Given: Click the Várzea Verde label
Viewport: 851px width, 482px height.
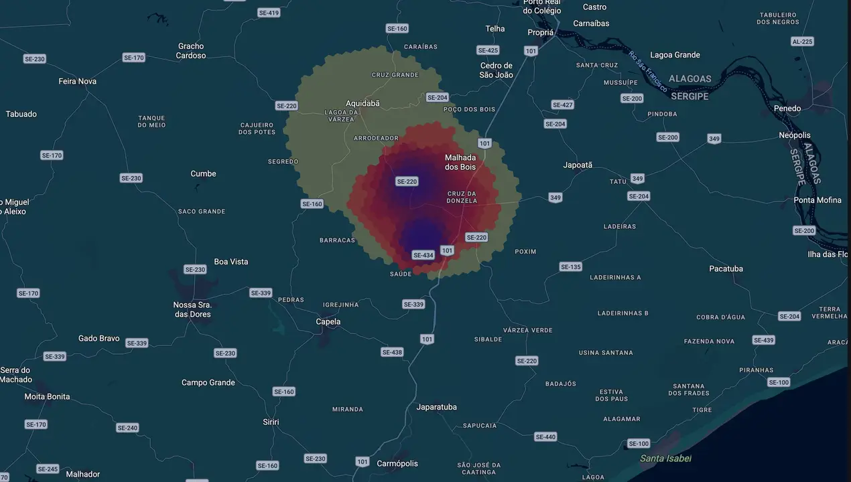Looking at the screenshot, I should coord(527,330).
